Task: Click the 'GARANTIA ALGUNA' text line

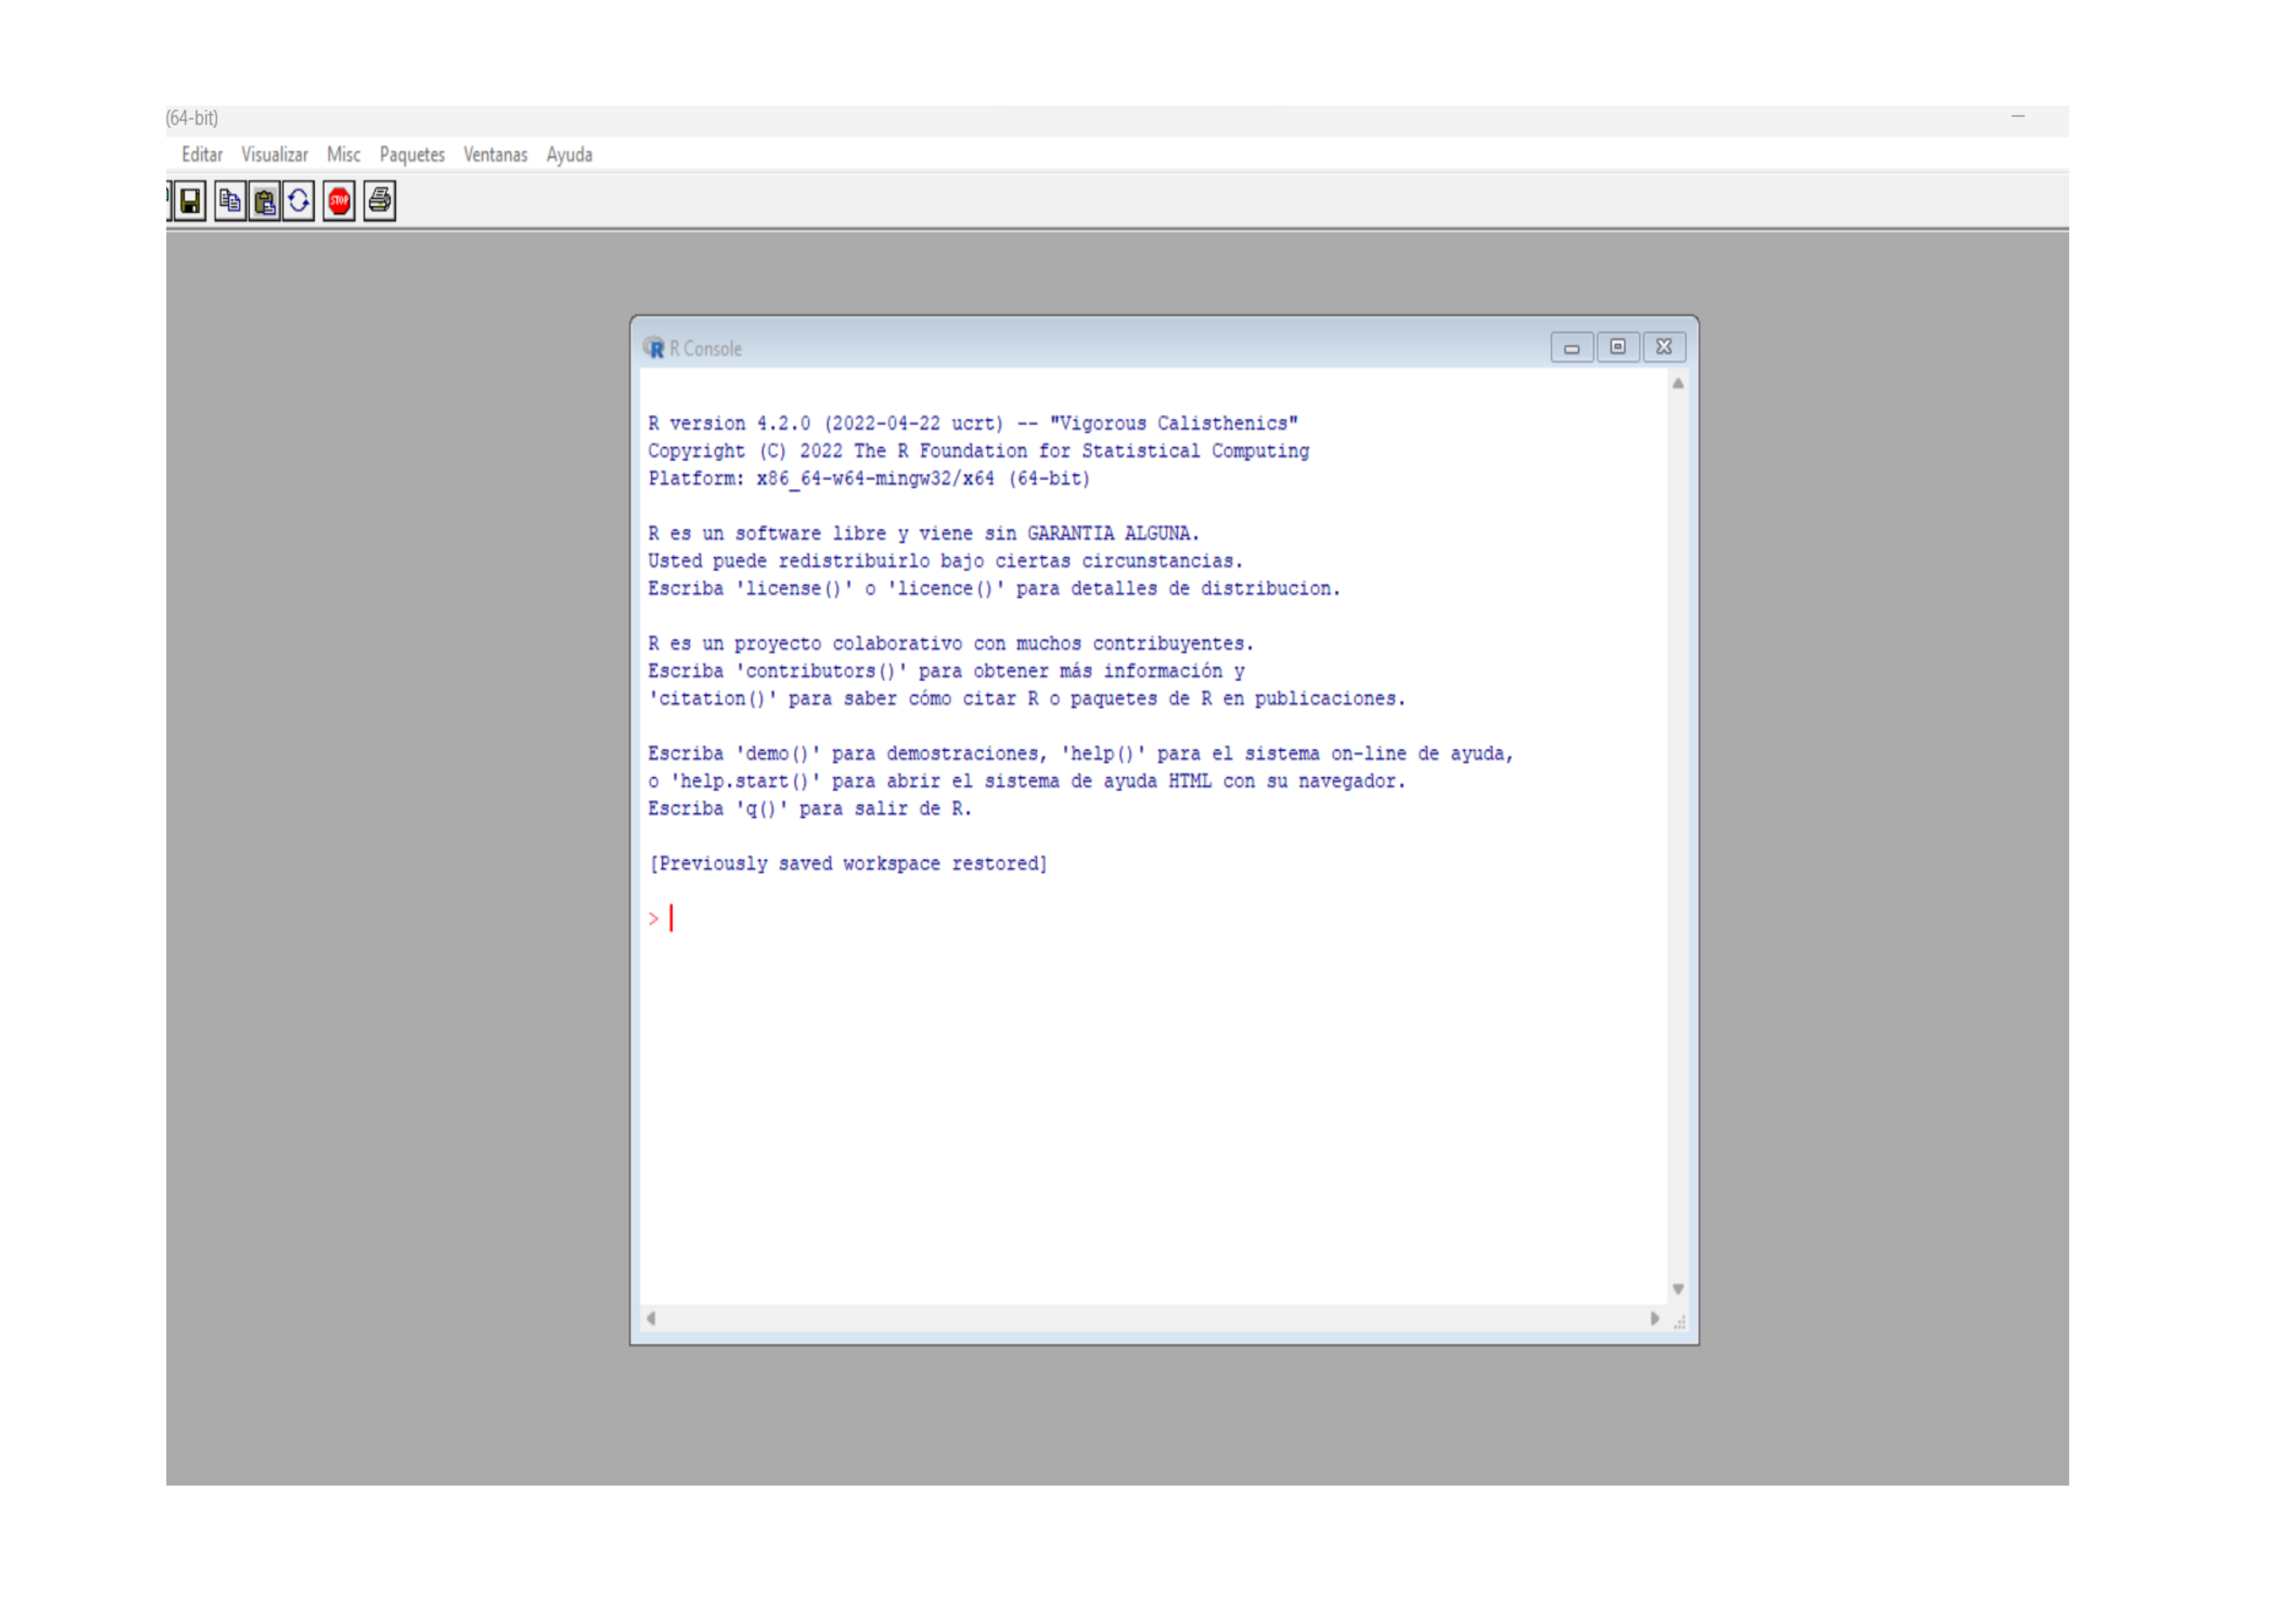Action: click(x=924, y=534)
